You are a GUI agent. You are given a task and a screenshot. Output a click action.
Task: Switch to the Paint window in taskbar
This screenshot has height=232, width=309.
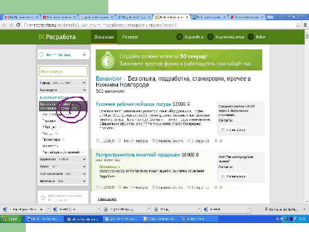(200, 219)
